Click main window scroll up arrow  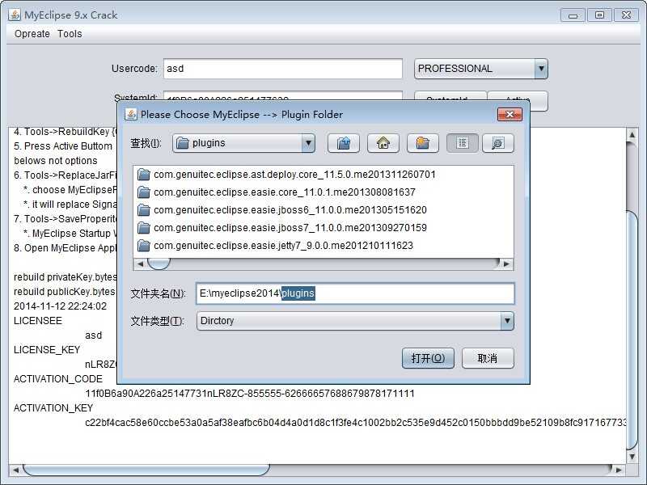click(x=632, y=134)
